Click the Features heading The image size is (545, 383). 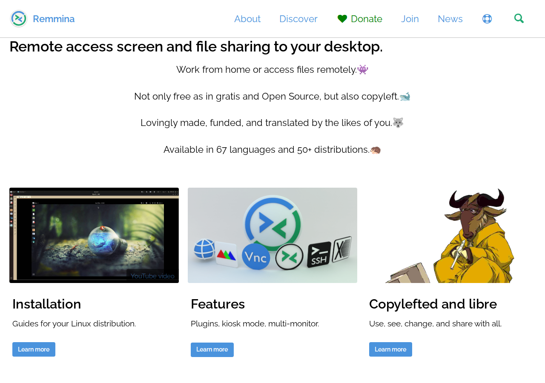pos(218,304)
